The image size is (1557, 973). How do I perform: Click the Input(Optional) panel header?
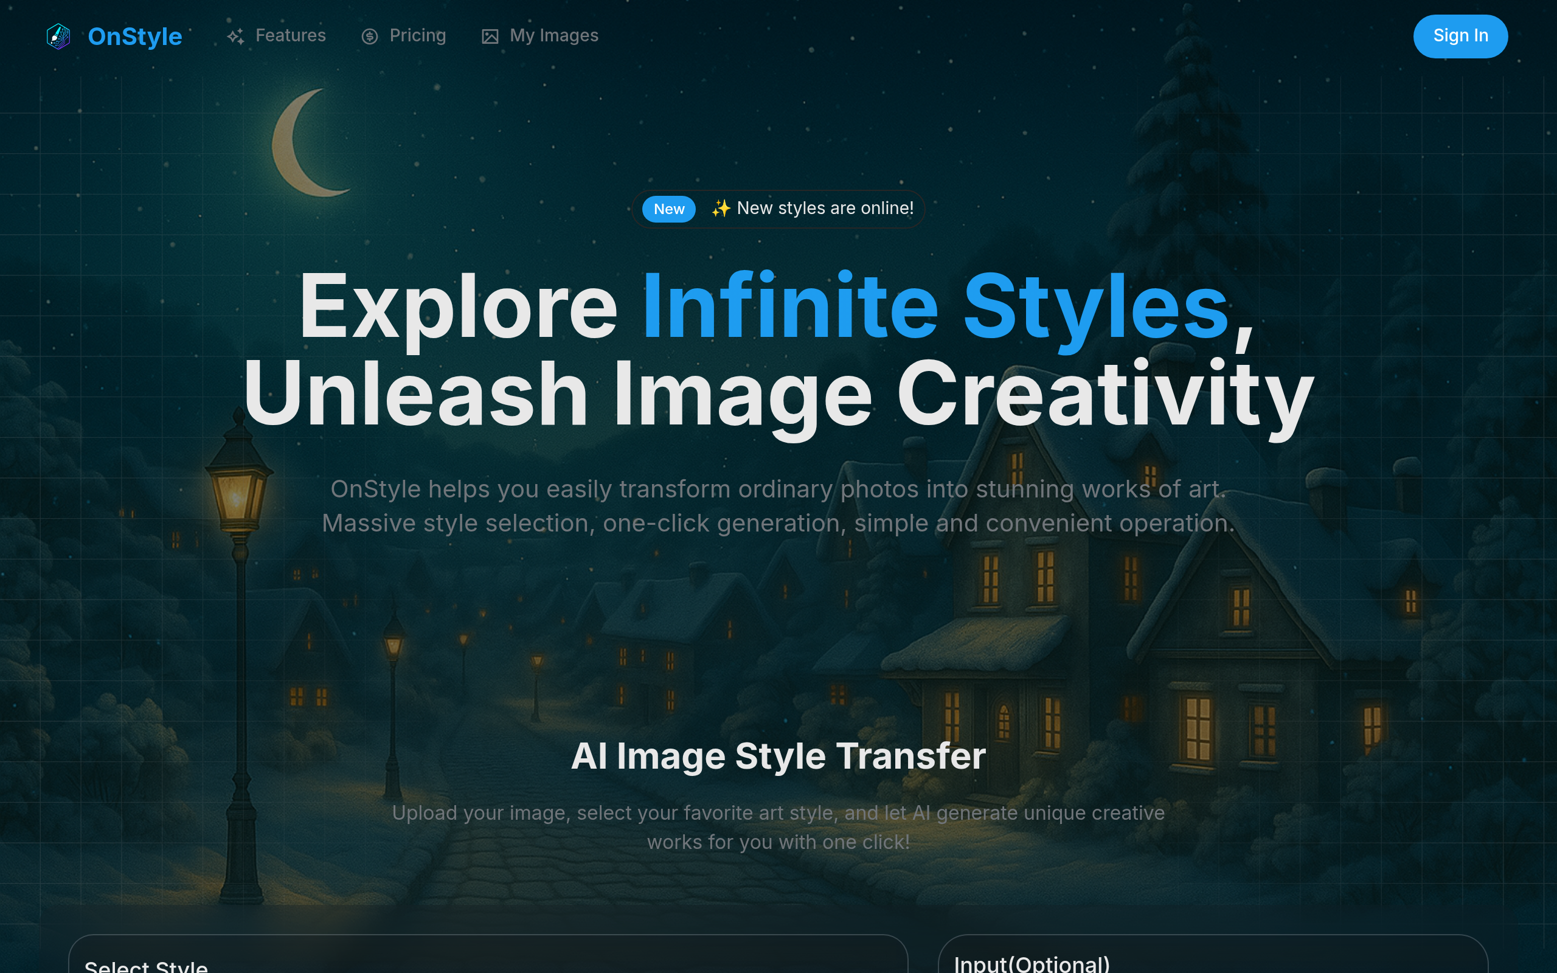pyautogui.click(x=1032, y=963)
